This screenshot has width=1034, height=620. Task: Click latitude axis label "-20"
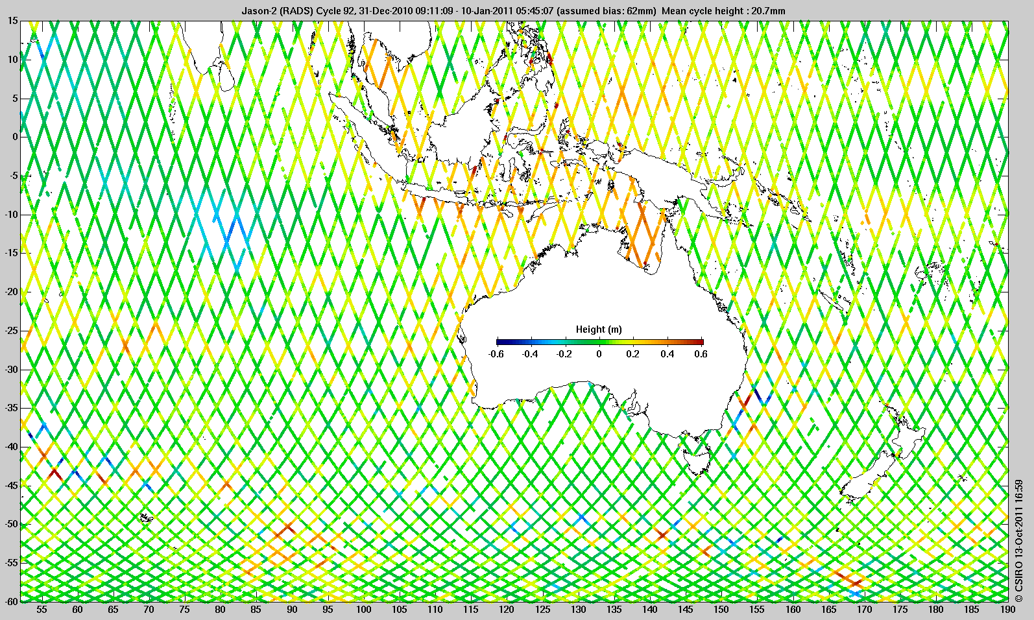tap(11, 292)
